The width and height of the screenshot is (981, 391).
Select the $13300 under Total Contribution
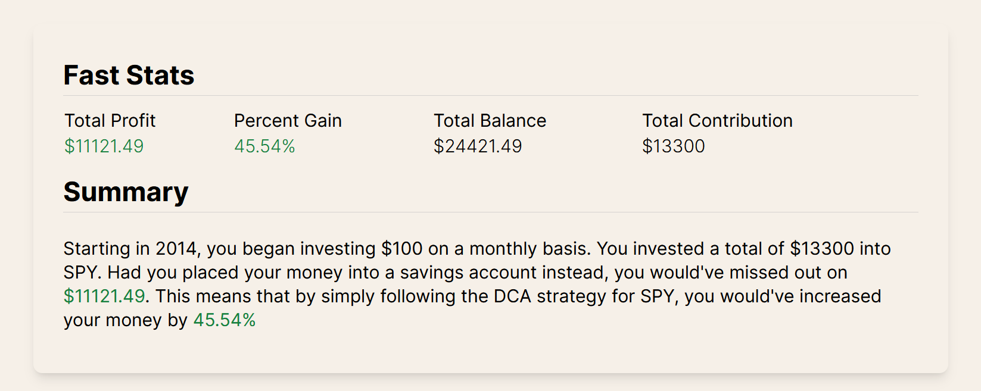(673, 146)
